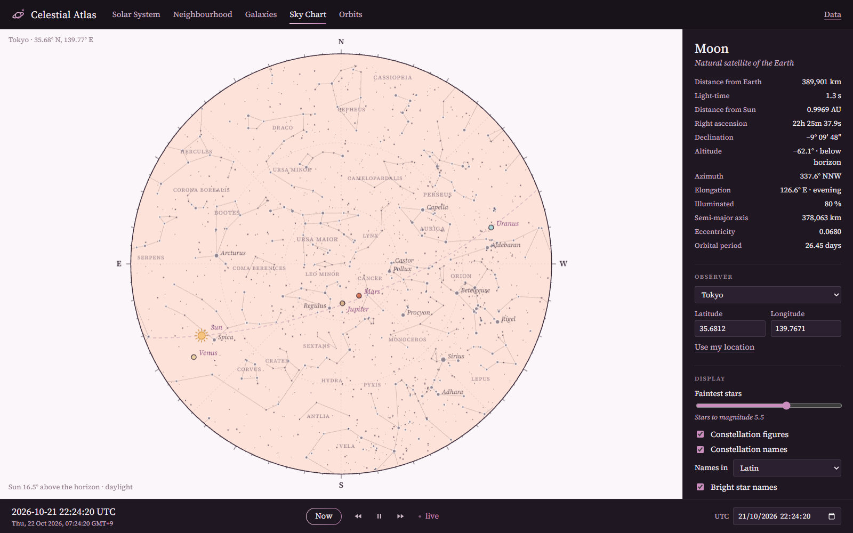Select the Sun symbol on the sky chart
Viewport: 853px width, 533px height.
click(x=202, y=335)
